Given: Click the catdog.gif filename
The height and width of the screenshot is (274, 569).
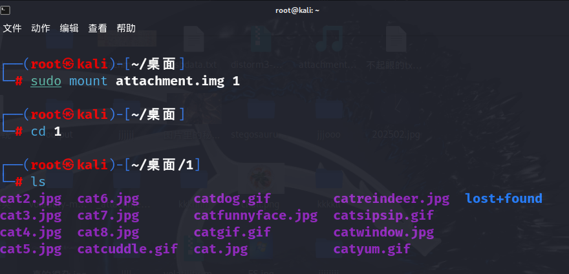Looking at the screenshot, I should pyautogui.click(x=232, y=199).
